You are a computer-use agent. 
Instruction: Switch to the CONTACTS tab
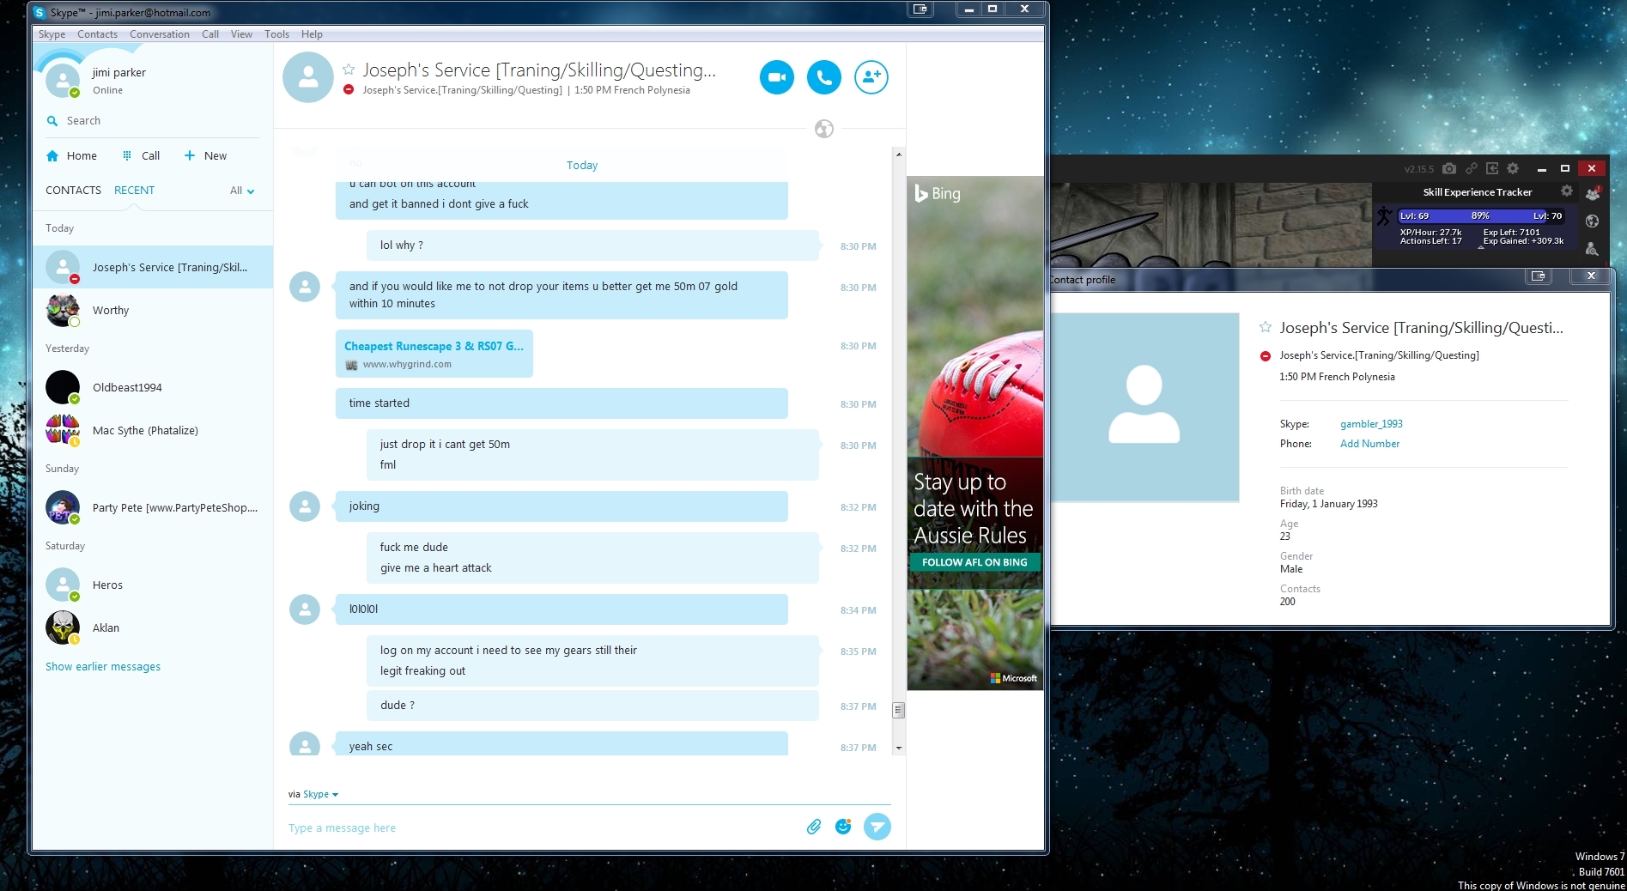pyautogui.click(x=73, y=191)
